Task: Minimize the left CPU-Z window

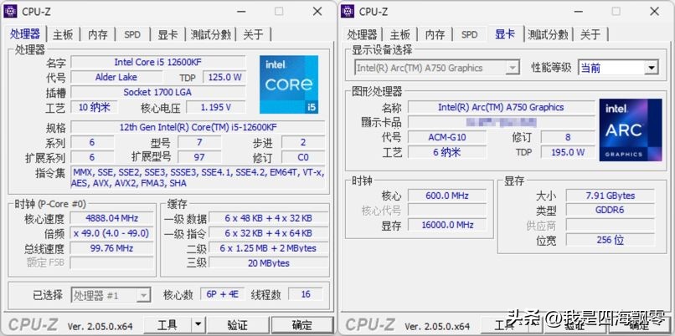Action: coord(240,12)
